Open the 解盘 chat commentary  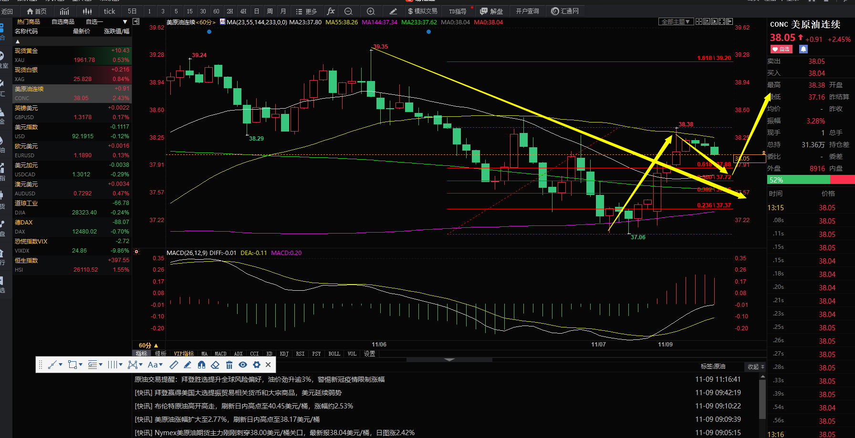coord(491,11)
